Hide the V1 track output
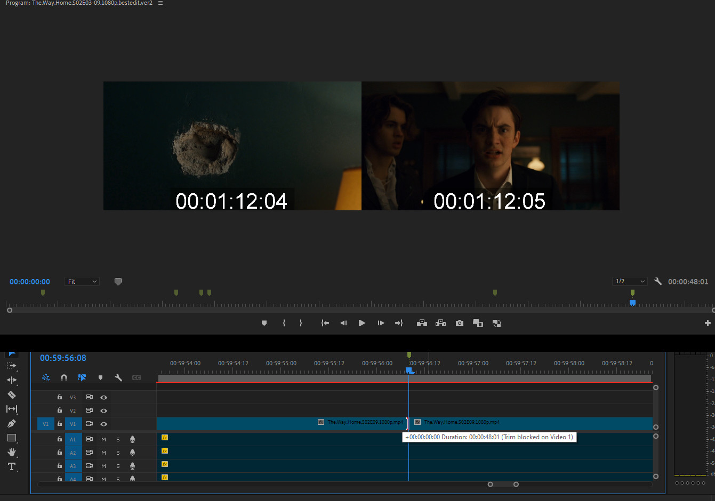The image size is (715, 501). click(x=104, y=424)
